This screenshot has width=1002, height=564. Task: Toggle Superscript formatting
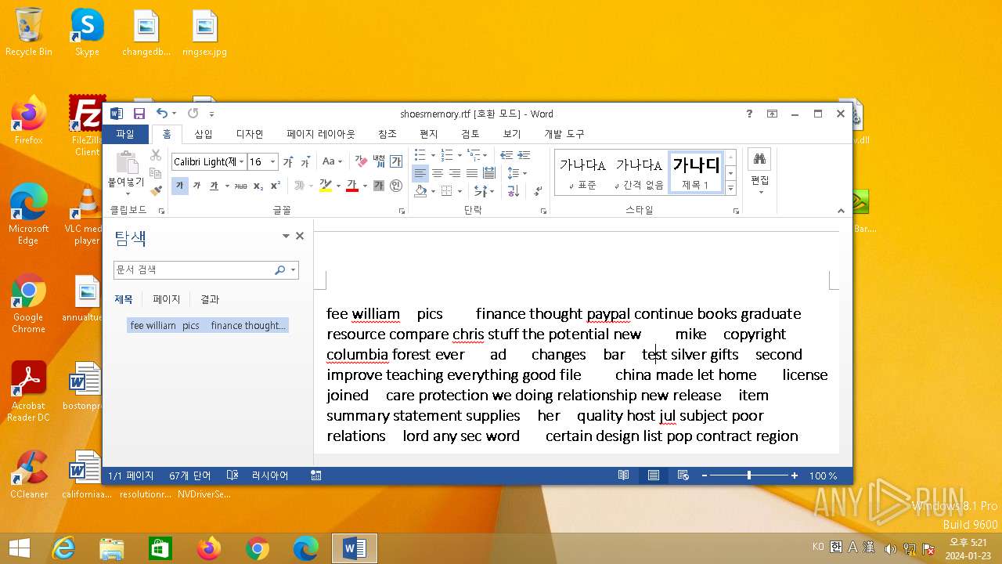point(276,186)
